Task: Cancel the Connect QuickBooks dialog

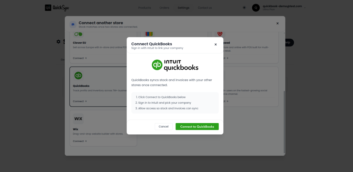Action: pos(163,127)
